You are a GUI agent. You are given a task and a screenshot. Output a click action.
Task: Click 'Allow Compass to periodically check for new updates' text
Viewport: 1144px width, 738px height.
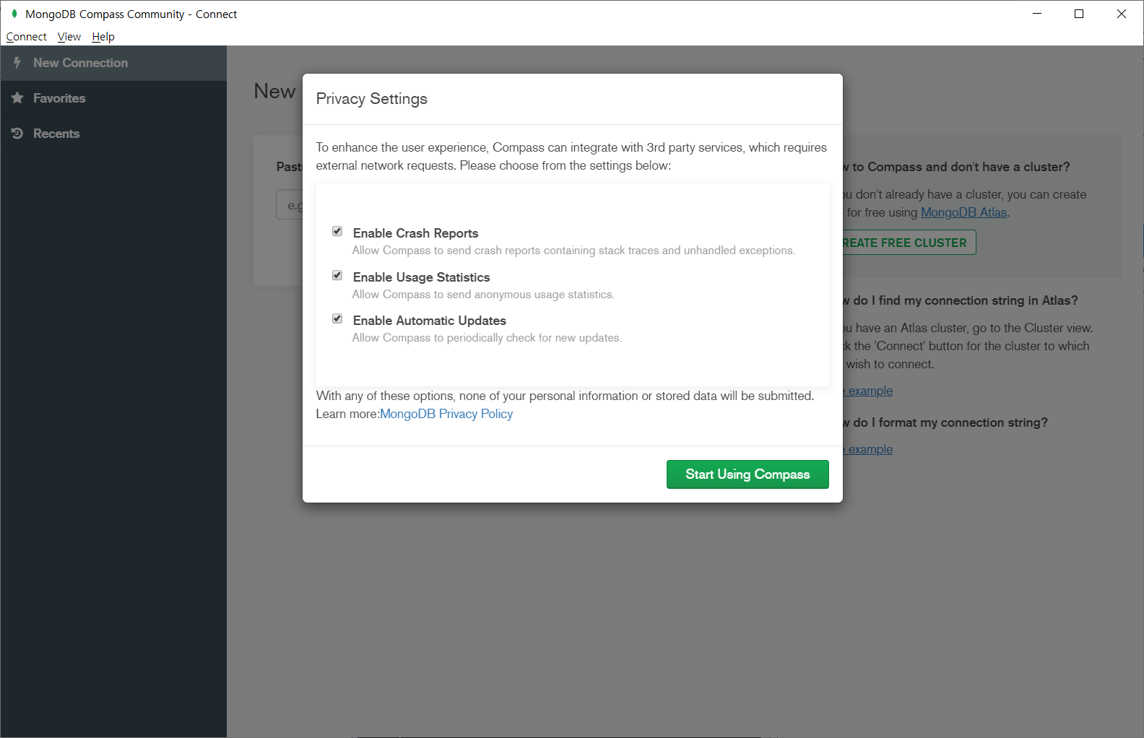487,338
